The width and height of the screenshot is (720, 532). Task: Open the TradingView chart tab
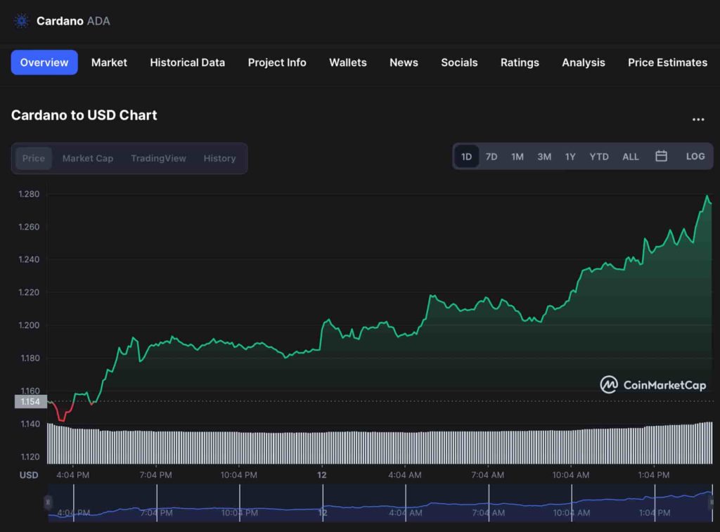pyautogui.click(x=158, y=158)
